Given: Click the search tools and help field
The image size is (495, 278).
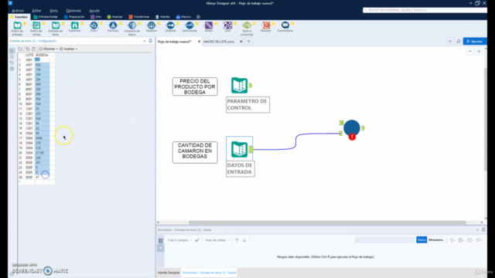Looking at the screenshot, I should [x=425, y=10].
